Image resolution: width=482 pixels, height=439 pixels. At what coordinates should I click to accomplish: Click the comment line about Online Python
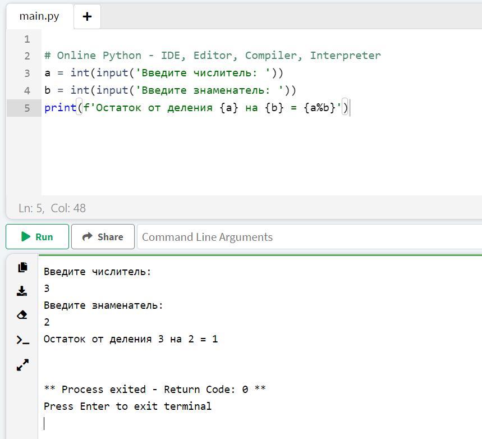pyautogui.click(x=213, y=56)
